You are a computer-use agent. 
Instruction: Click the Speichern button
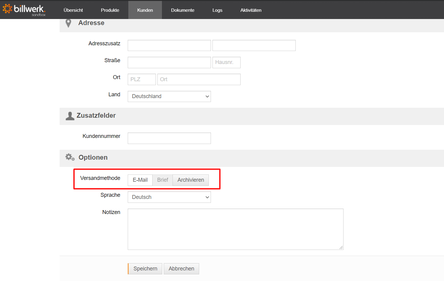point(145,269)
